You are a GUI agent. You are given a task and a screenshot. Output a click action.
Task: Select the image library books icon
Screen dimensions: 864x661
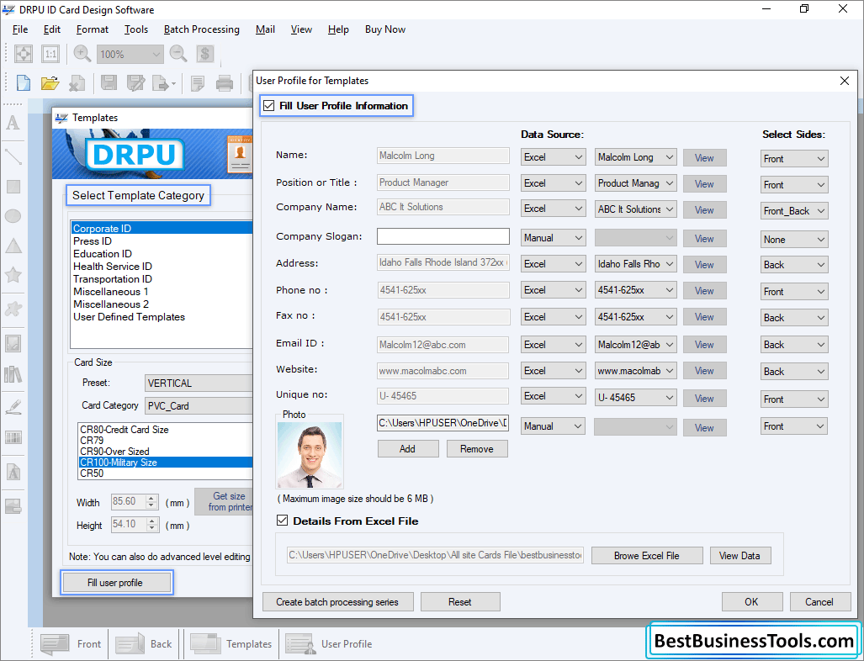point(13,374)
